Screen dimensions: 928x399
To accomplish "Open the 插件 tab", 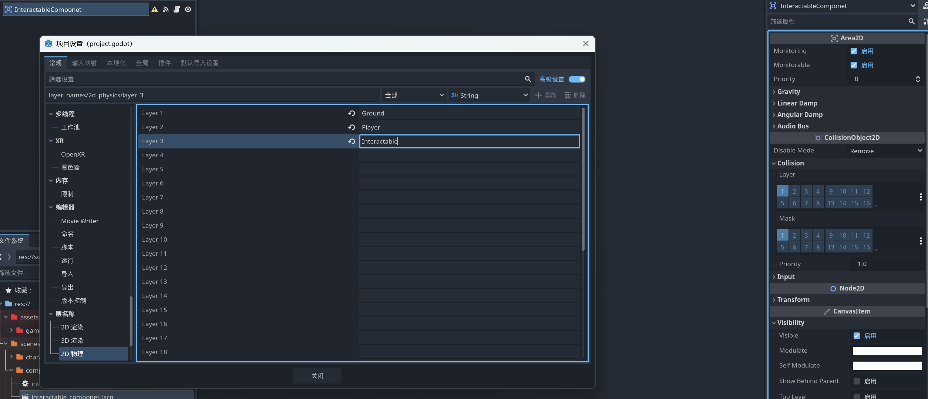I will click(x=164, y=63).
